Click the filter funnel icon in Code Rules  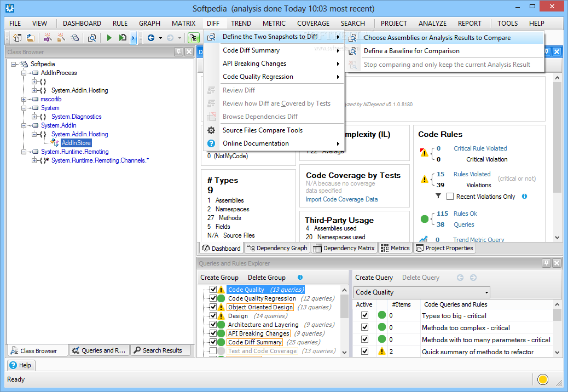pyautogui.click(x=438, y=196)
